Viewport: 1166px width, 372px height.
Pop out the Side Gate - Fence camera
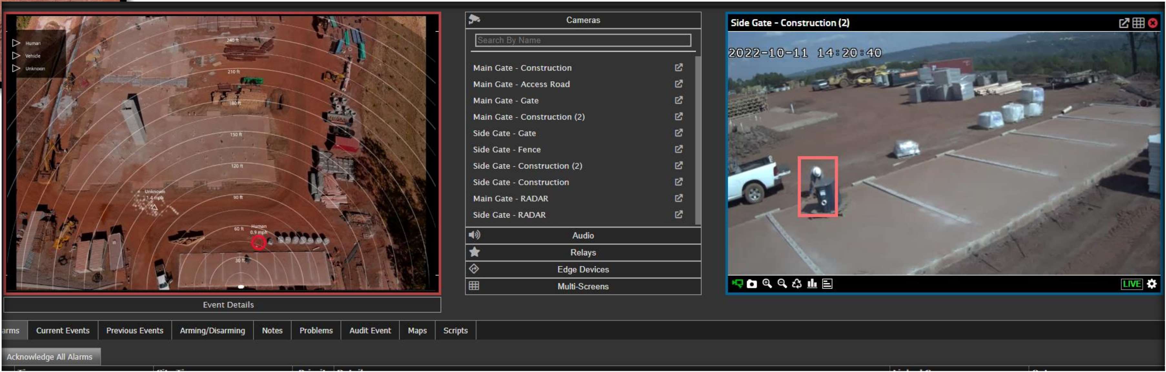pos(679,149)
